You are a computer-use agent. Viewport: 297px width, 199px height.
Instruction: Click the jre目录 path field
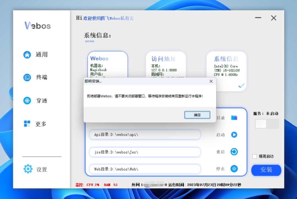coord(145,152)
